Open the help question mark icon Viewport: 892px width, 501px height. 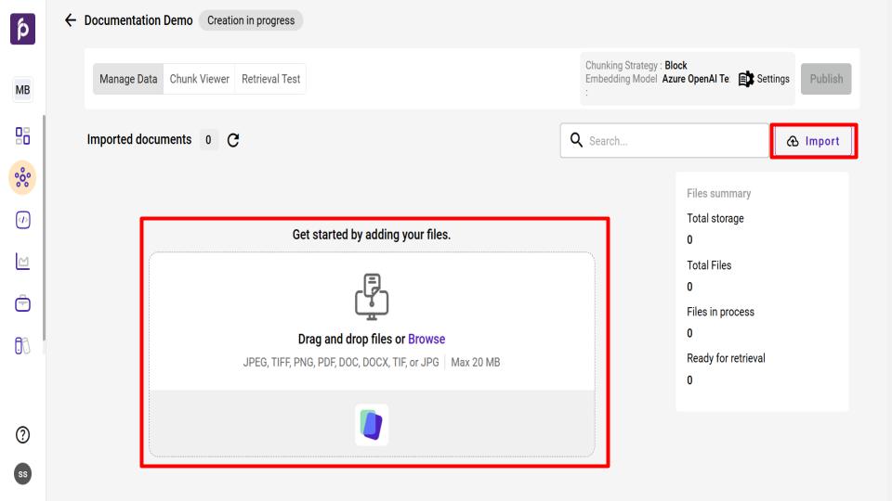point(22,436)
